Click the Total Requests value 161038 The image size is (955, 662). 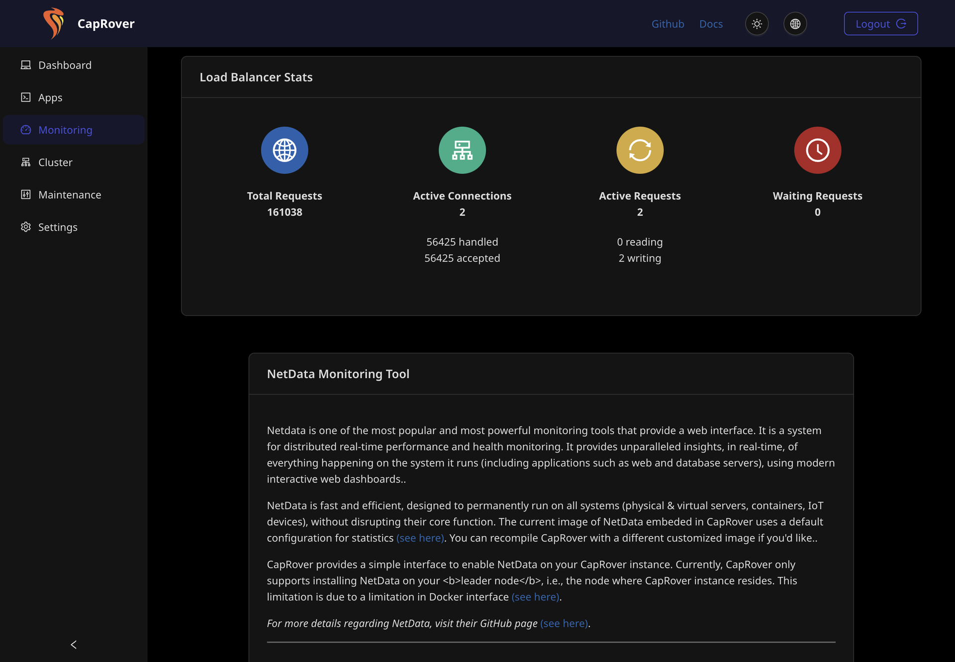(285, 212)
